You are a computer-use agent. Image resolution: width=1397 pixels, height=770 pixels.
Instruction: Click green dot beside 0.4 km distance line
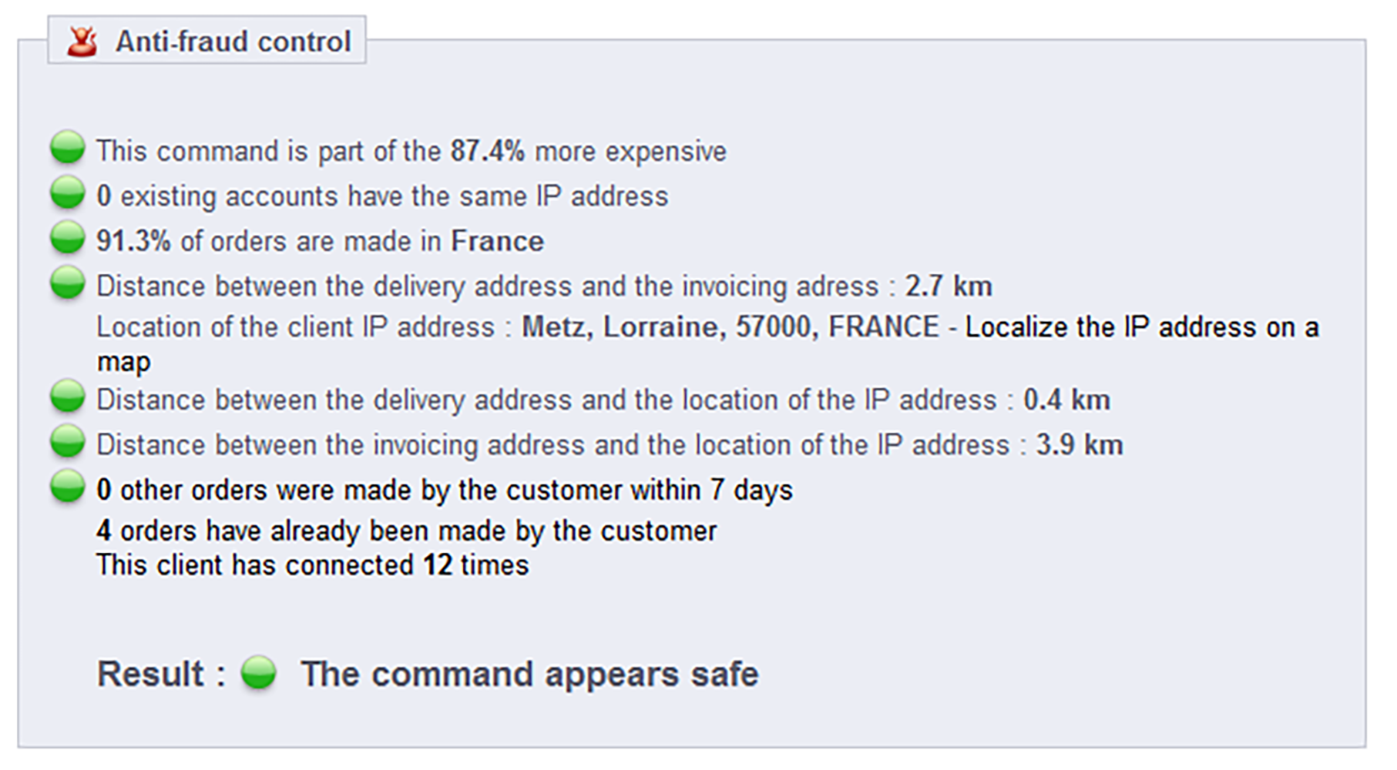point(68,397)
